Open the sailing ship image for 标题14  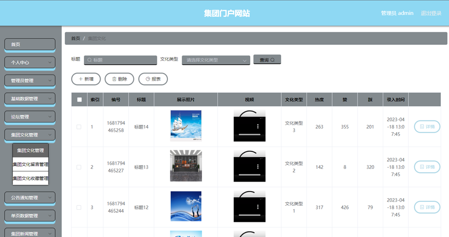pos(186,126)
